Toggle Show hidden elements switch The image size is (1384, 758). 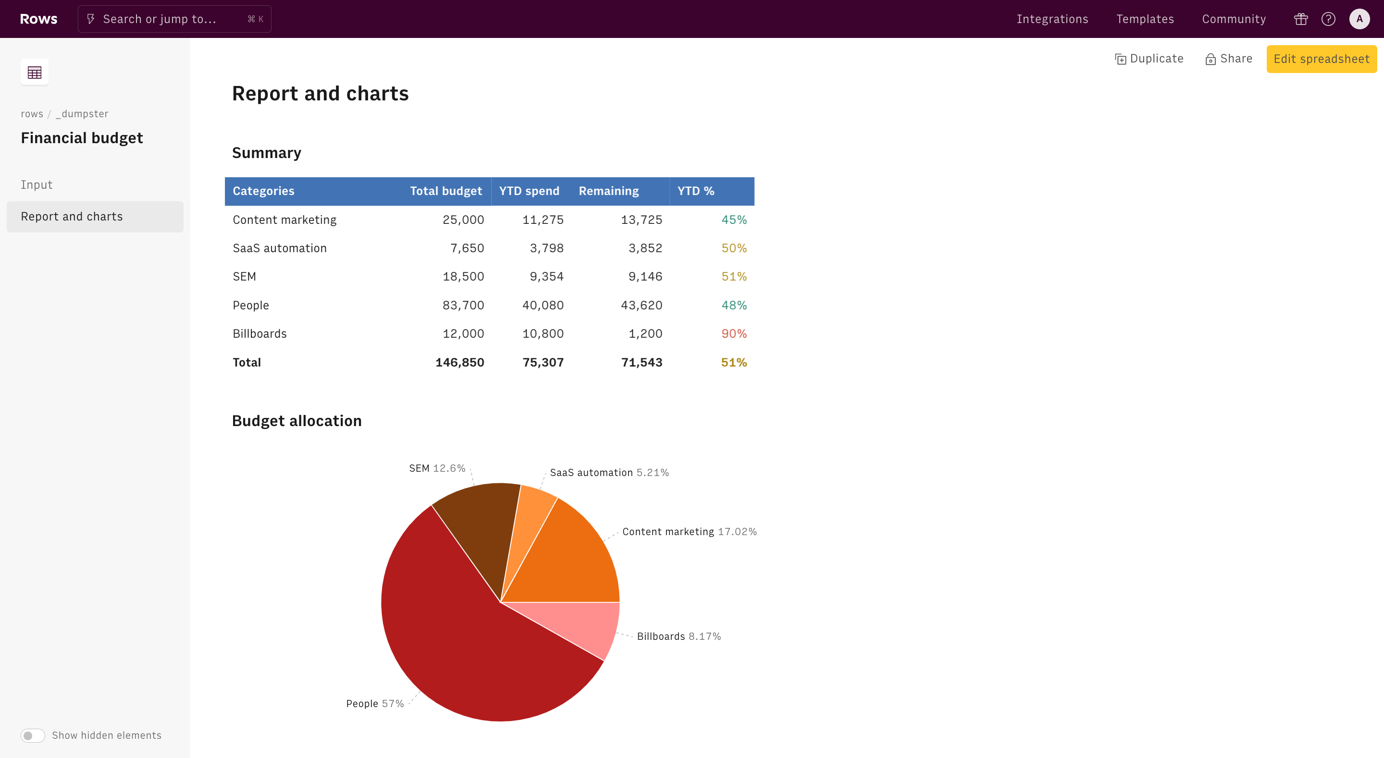[x=33, y=735]
